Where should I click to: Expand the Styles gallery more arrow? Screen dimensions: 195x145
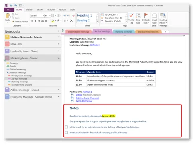click(x=97, y=21)
